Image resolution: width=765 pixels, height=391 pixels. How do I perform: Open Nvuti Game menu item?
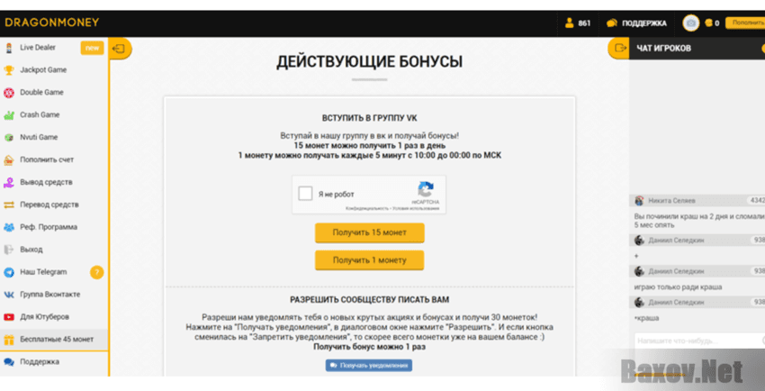(x=39, y=138)
